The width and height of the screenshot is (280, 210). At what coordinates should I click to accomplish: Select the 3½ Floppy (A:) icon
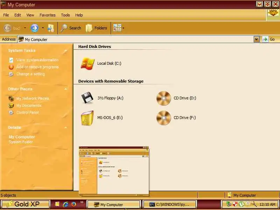tap(87, 98)
